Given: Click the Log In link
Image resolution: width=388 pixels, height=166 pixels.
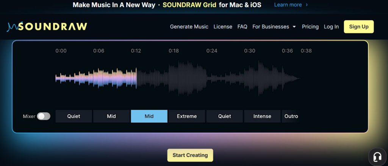Looking at the screenshot, I should point(331,27).
